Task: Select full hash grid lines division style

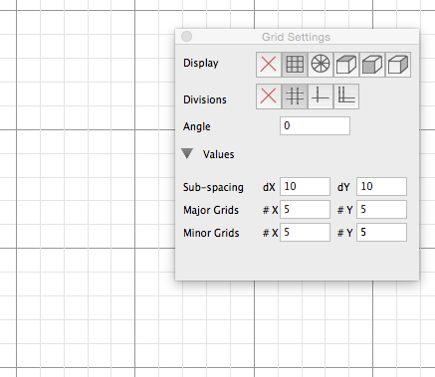Action: tap(295, 96)
